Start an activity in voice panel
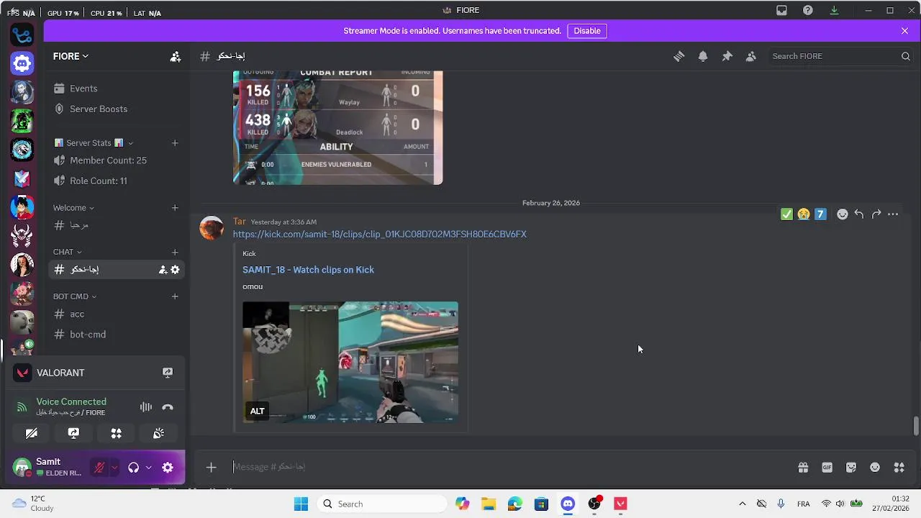Screen dimensions: 921x518 [116, 434]
